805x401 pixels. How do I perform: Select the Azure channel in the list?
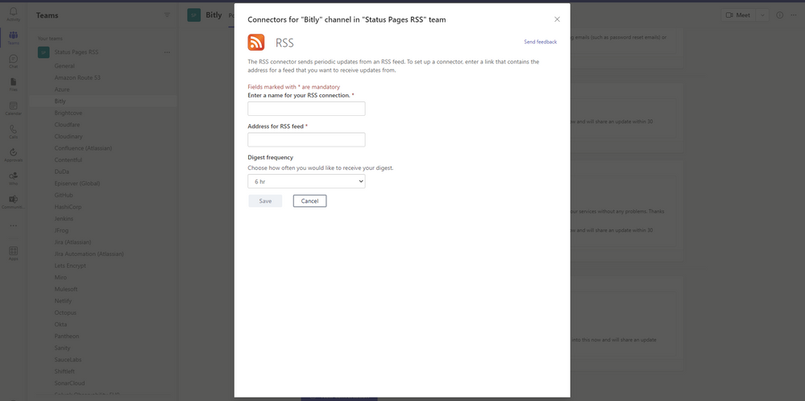tap(61, 89)
